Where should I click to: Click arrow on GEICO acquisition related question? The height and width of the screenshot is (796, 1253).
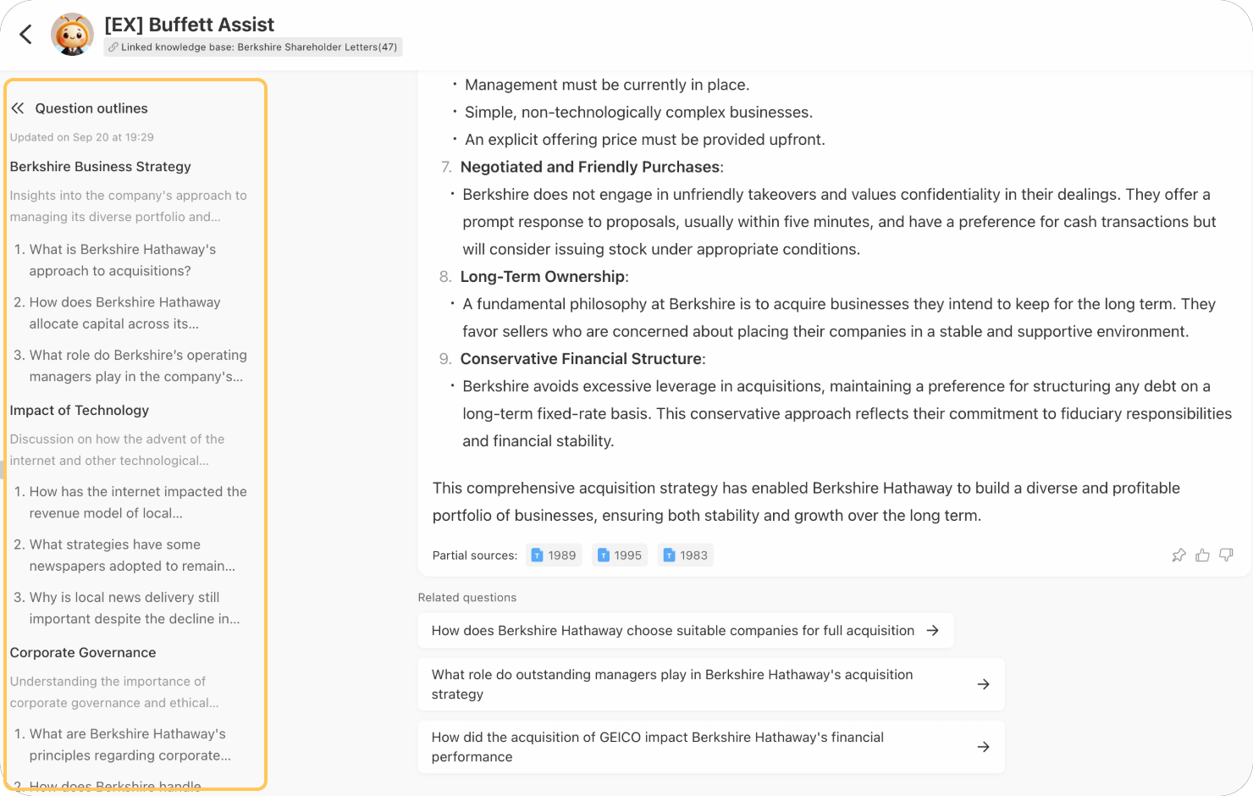983,747
